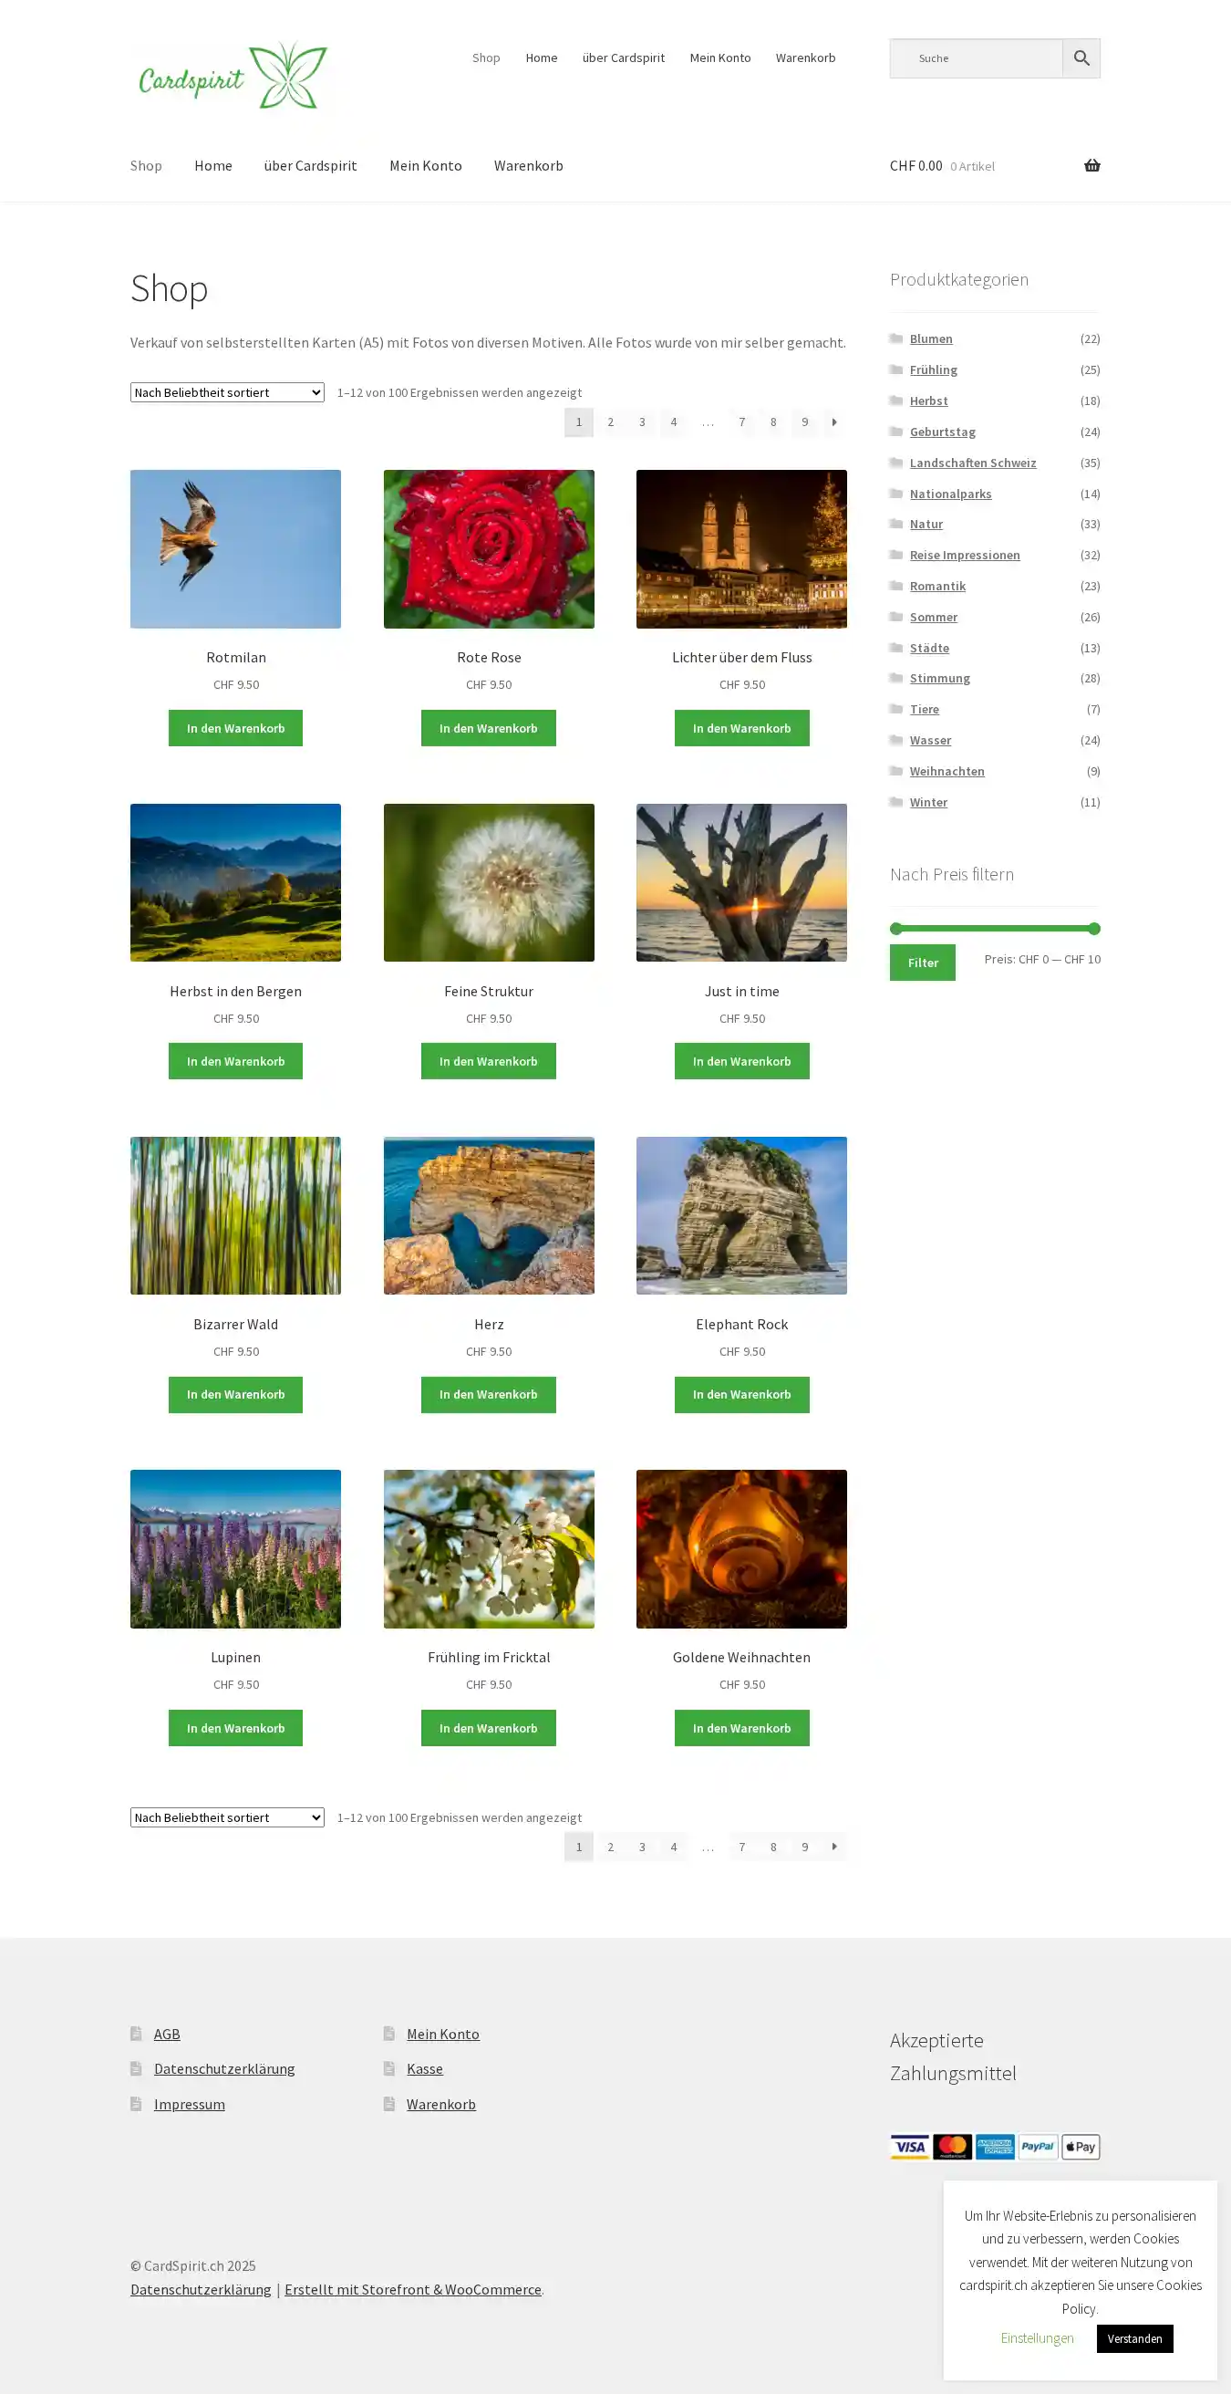Viewport: 1231px width, 2394px height.
Task: Click the Visa payment icon
Action: (x=909, y=2146)
